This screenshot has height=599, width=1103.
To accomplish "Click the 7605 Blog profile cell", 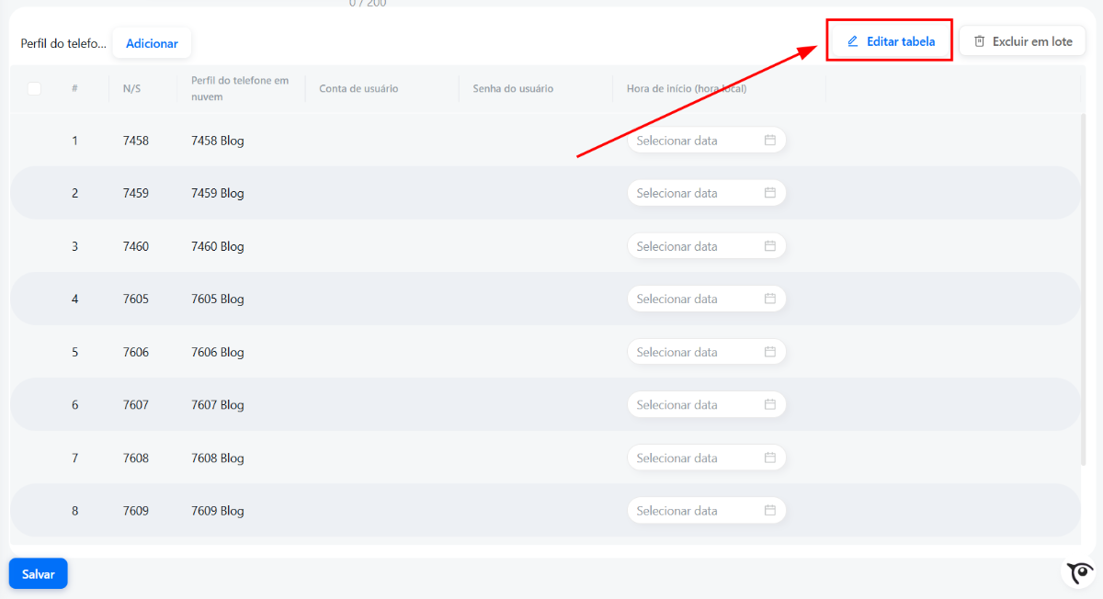I will click(x=218, y=299).
